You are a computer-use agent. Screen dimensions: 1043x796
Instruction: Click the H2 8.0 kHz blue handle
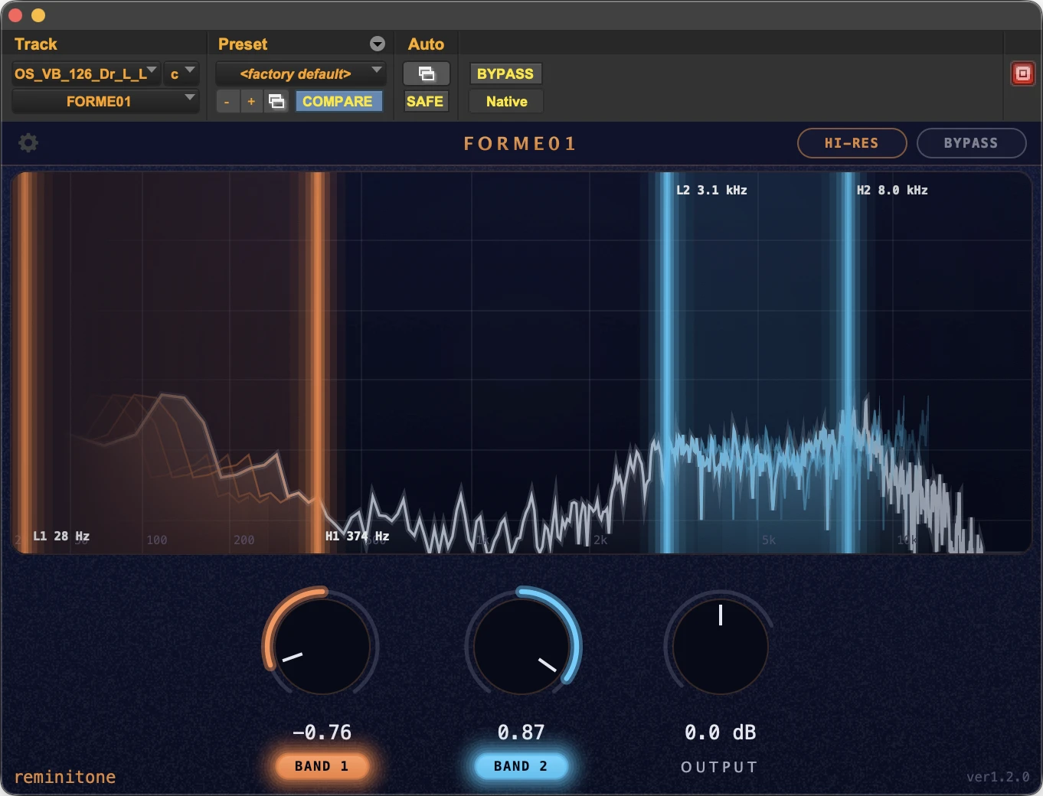tap(847, 361)
